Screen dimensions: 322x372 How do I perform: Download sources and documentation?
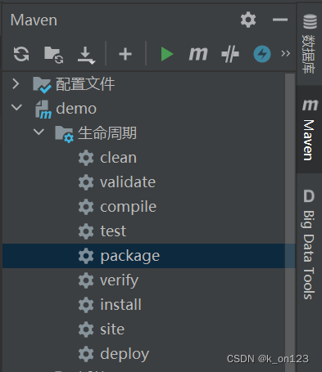pyautogui.click(x=86, y=55)
